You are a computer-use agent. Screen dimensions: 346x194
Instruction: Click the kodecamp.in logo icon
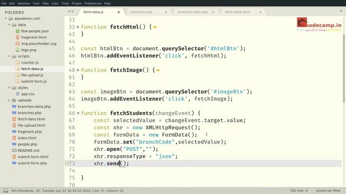coord(302,22)
